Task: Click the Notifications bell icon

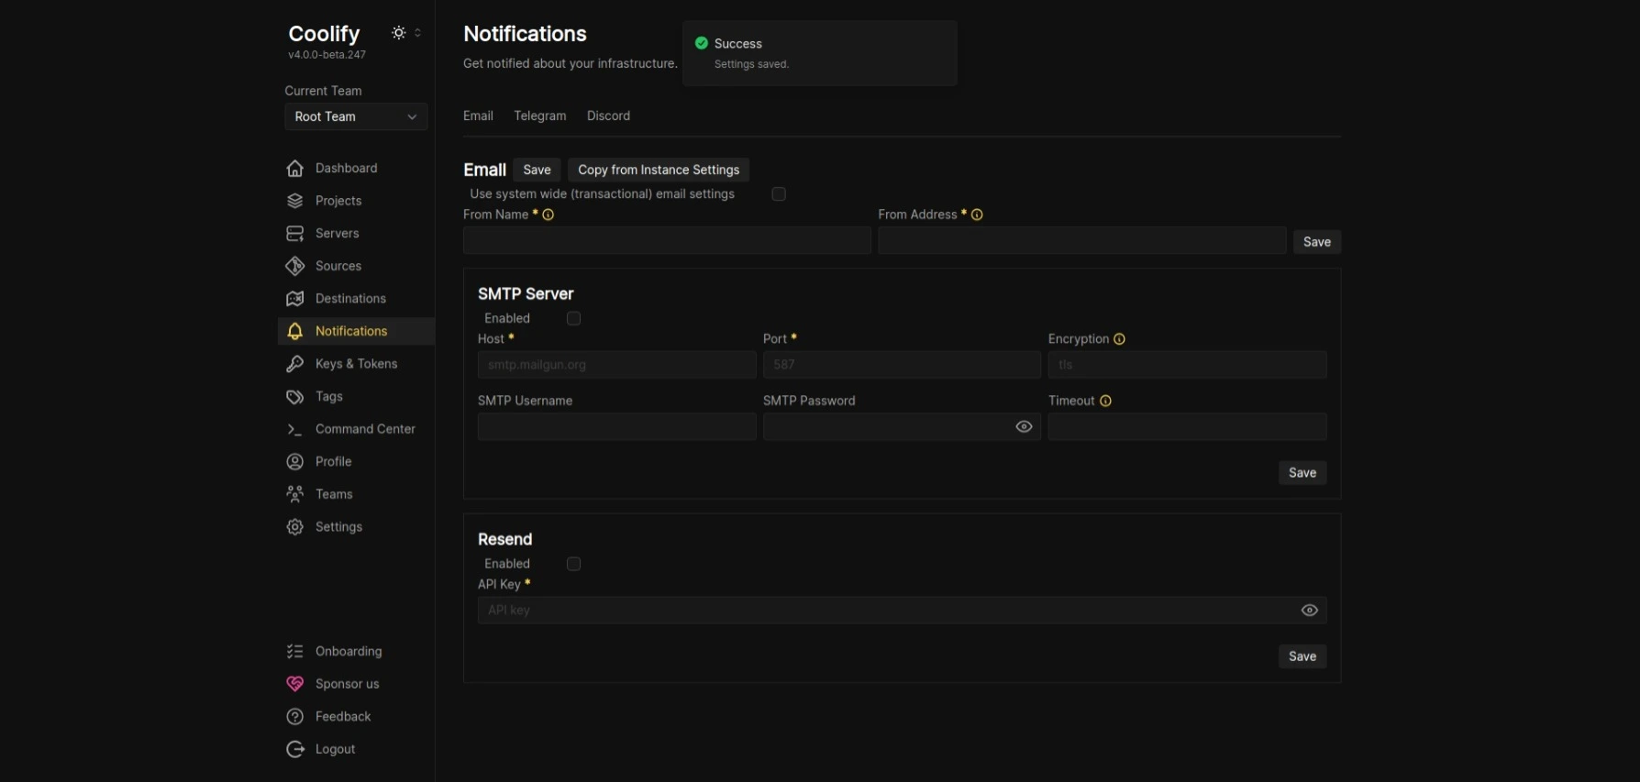Action: [x=294, y=331]
